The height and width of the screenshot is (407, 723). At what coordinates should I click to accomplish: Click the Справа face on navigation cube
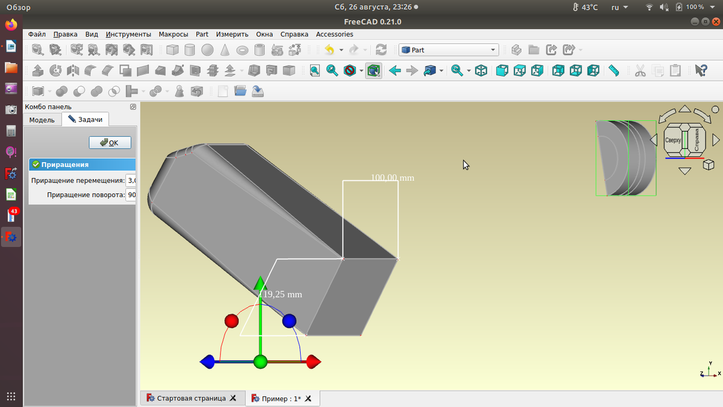click(x=696, y=140)
